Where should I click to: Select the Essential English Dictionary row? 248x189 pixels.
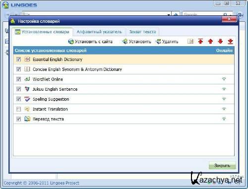click(124, 60)
